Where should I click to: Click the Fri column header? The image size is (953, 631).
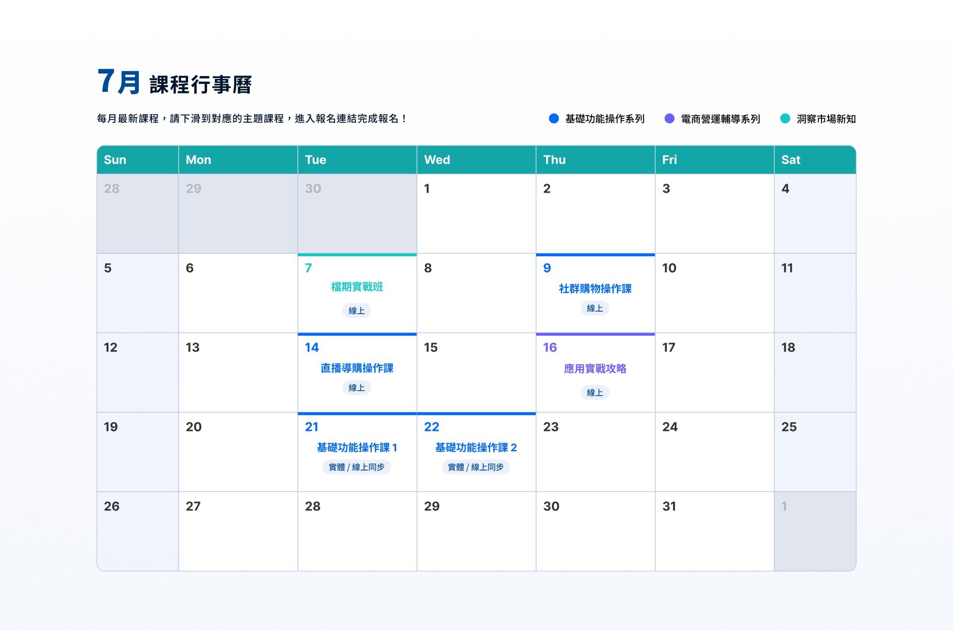pos(715,160)
